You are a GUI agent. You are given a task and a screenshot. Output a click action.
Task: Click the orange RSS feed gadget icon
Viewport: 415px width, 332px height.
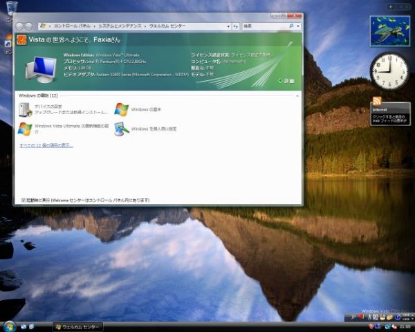coord(377,102)
